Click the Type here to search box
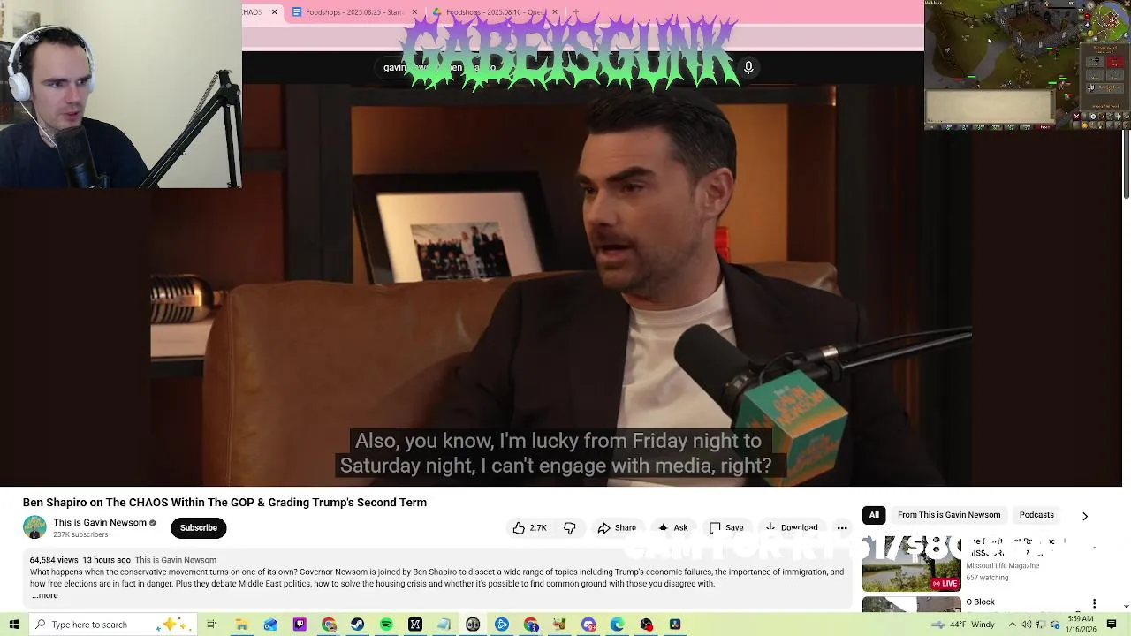This screenshot has height=636, width=1131. [x=115, y=625]
